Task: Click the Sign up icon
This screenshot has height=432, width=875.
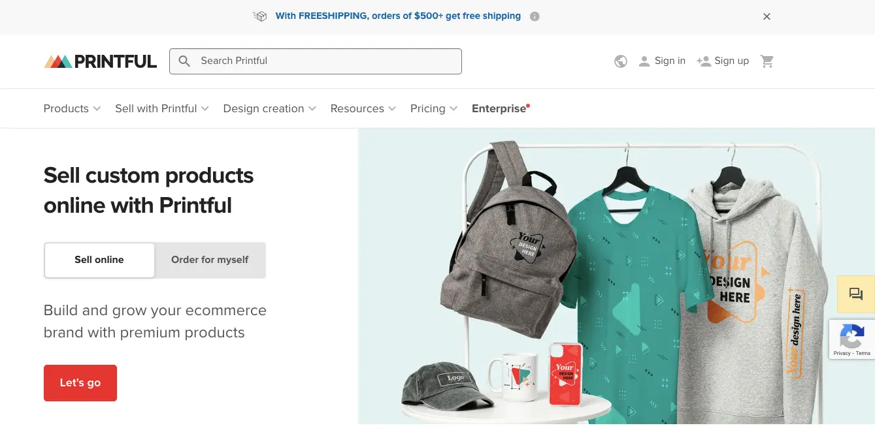Action: click(704, 61)
